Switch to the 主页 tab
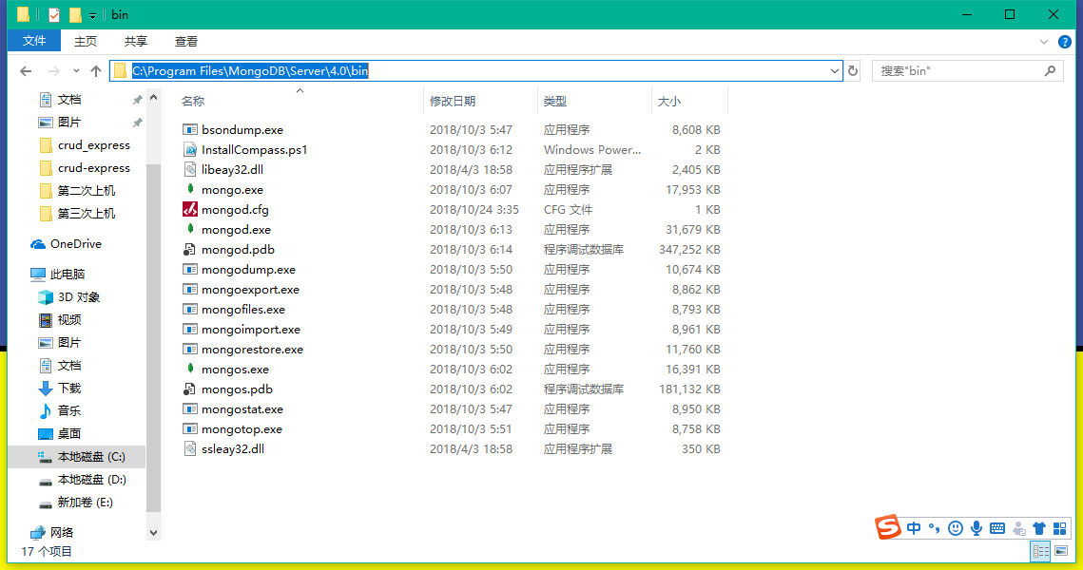Screen dimensions: 1083x570 tap(85, 42)
